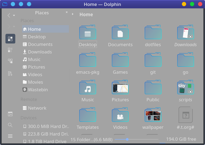The image size is (205, 145).
Task: Select the wallpaper folder thumbnail
Action: [153, 115]
